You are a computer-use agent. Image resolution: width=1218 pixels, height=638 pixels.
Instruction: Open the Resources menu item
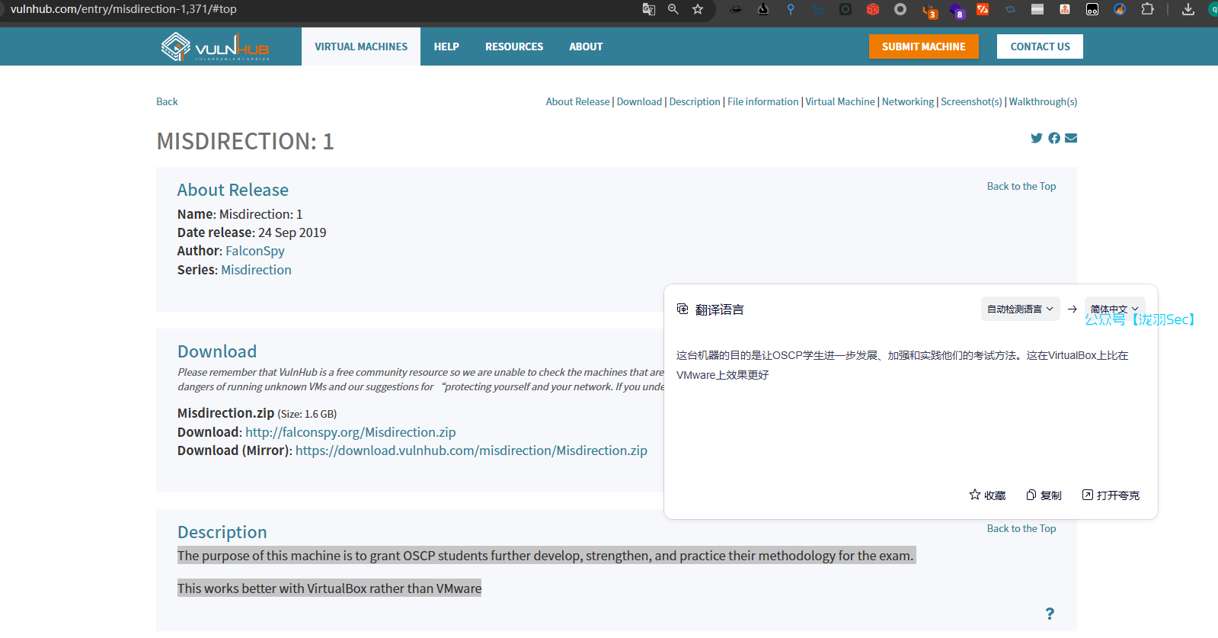[x=514, y=46]
